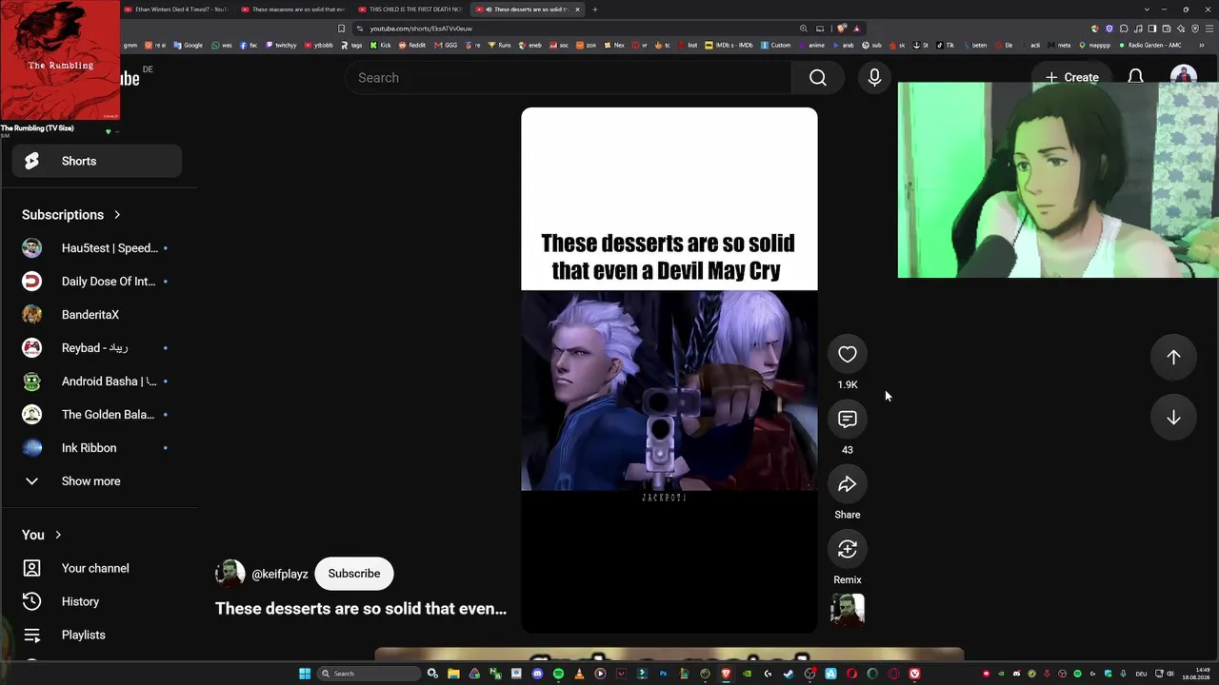Screen dimensions: 1219x685
Task: Open the Android Basha channel
Action: pos(96,382)
